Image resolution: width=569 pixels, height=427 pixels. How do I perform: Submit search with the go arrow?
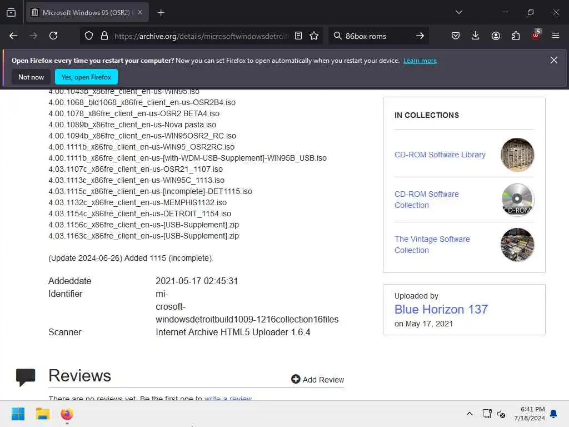coord(420,36)
